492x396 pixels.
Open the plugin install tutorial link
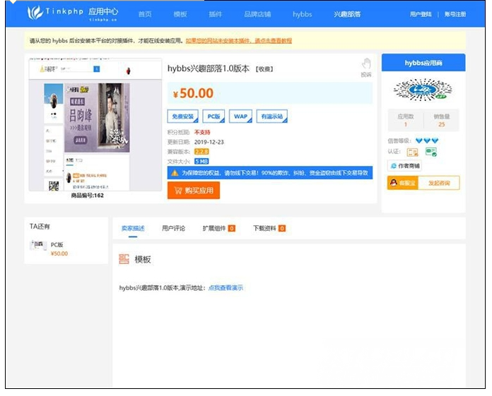pos(239,40)
